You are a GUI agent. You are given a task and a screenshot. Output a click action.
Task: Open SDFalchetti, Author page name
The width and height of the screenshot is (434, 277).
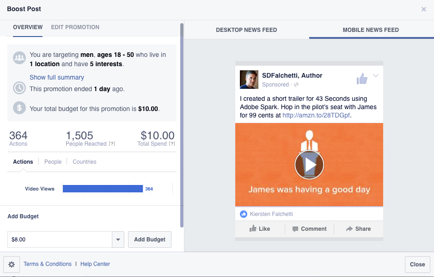292,75
